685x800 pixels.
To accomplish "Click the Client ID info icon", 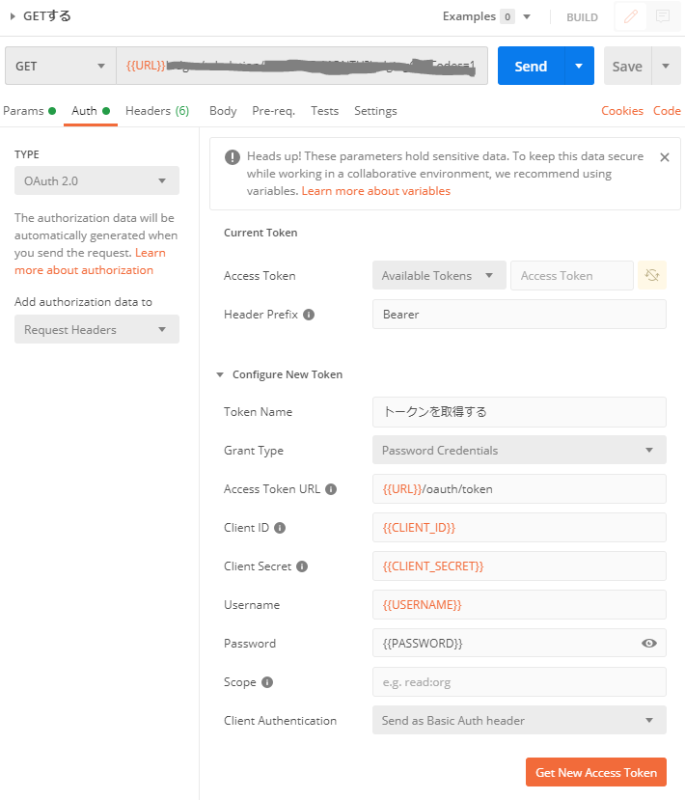I will pos(280,528).
